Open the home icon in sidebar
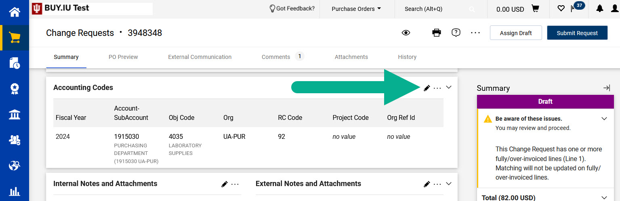620x201 pixels. coord(15,12)
